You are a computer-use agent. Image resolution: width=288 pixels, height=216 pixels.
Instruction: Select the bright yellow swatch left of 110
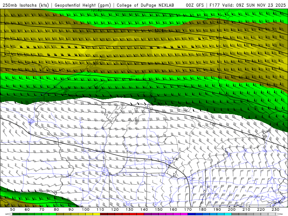[96, 214]
